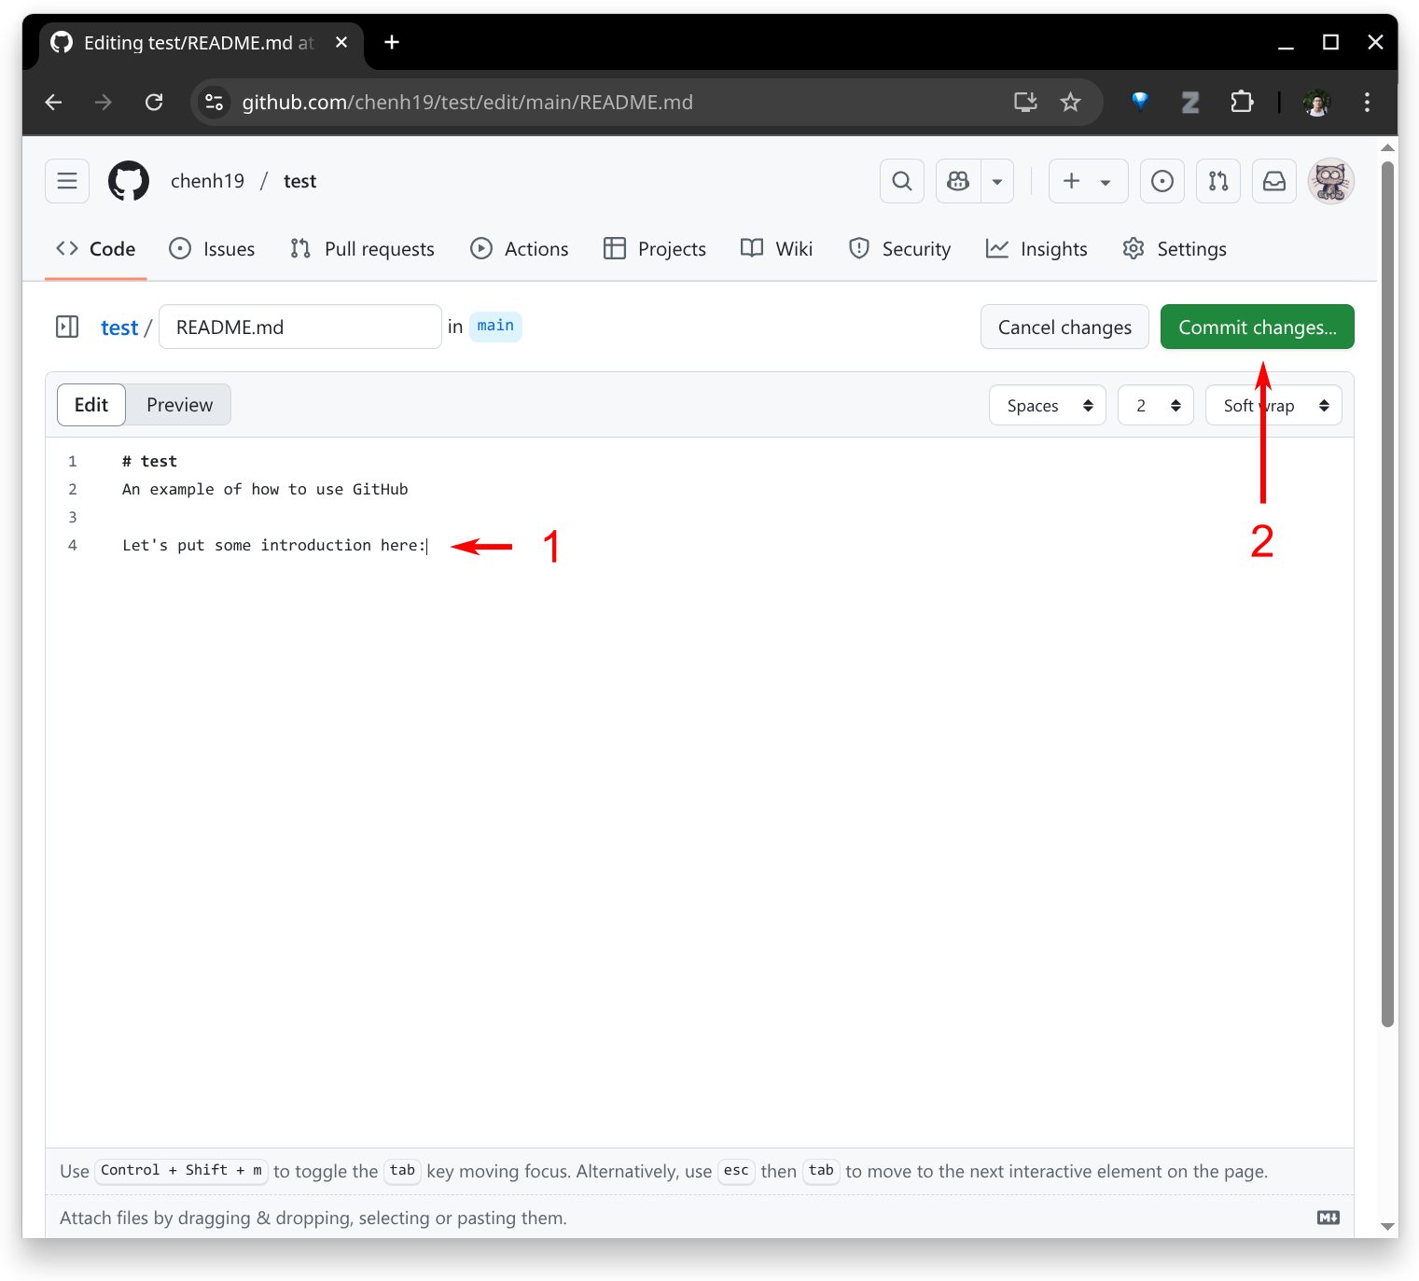Open the Projects tab
Image resolution: width=1419 pixels, height=1281 pixels.
(x=655, y=249)
